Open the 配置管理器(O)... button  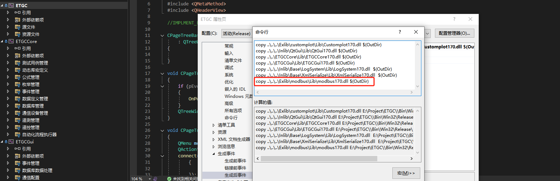click(x=455, y=33)
